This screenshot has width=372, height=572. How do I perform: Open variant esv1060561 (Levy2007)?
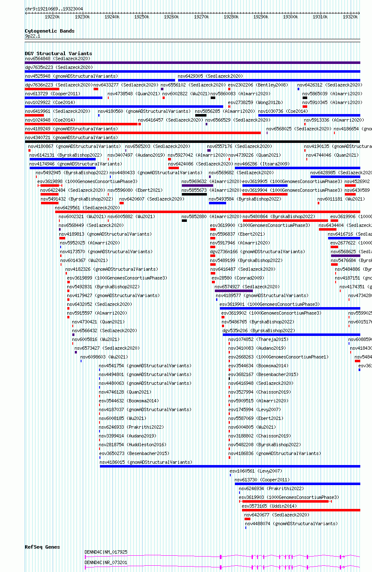(256, 471)
